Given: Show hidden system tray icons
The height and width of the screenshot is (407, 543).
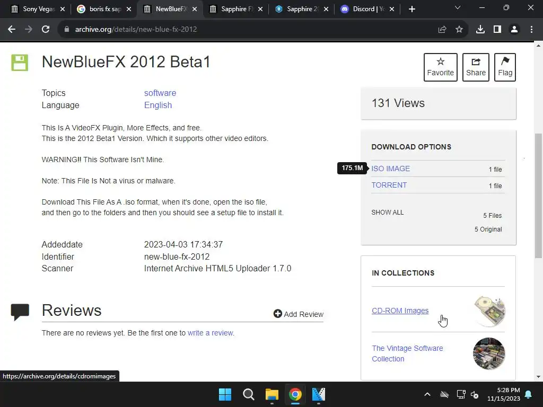Looking at the screenshot, I should coord(427,394).
